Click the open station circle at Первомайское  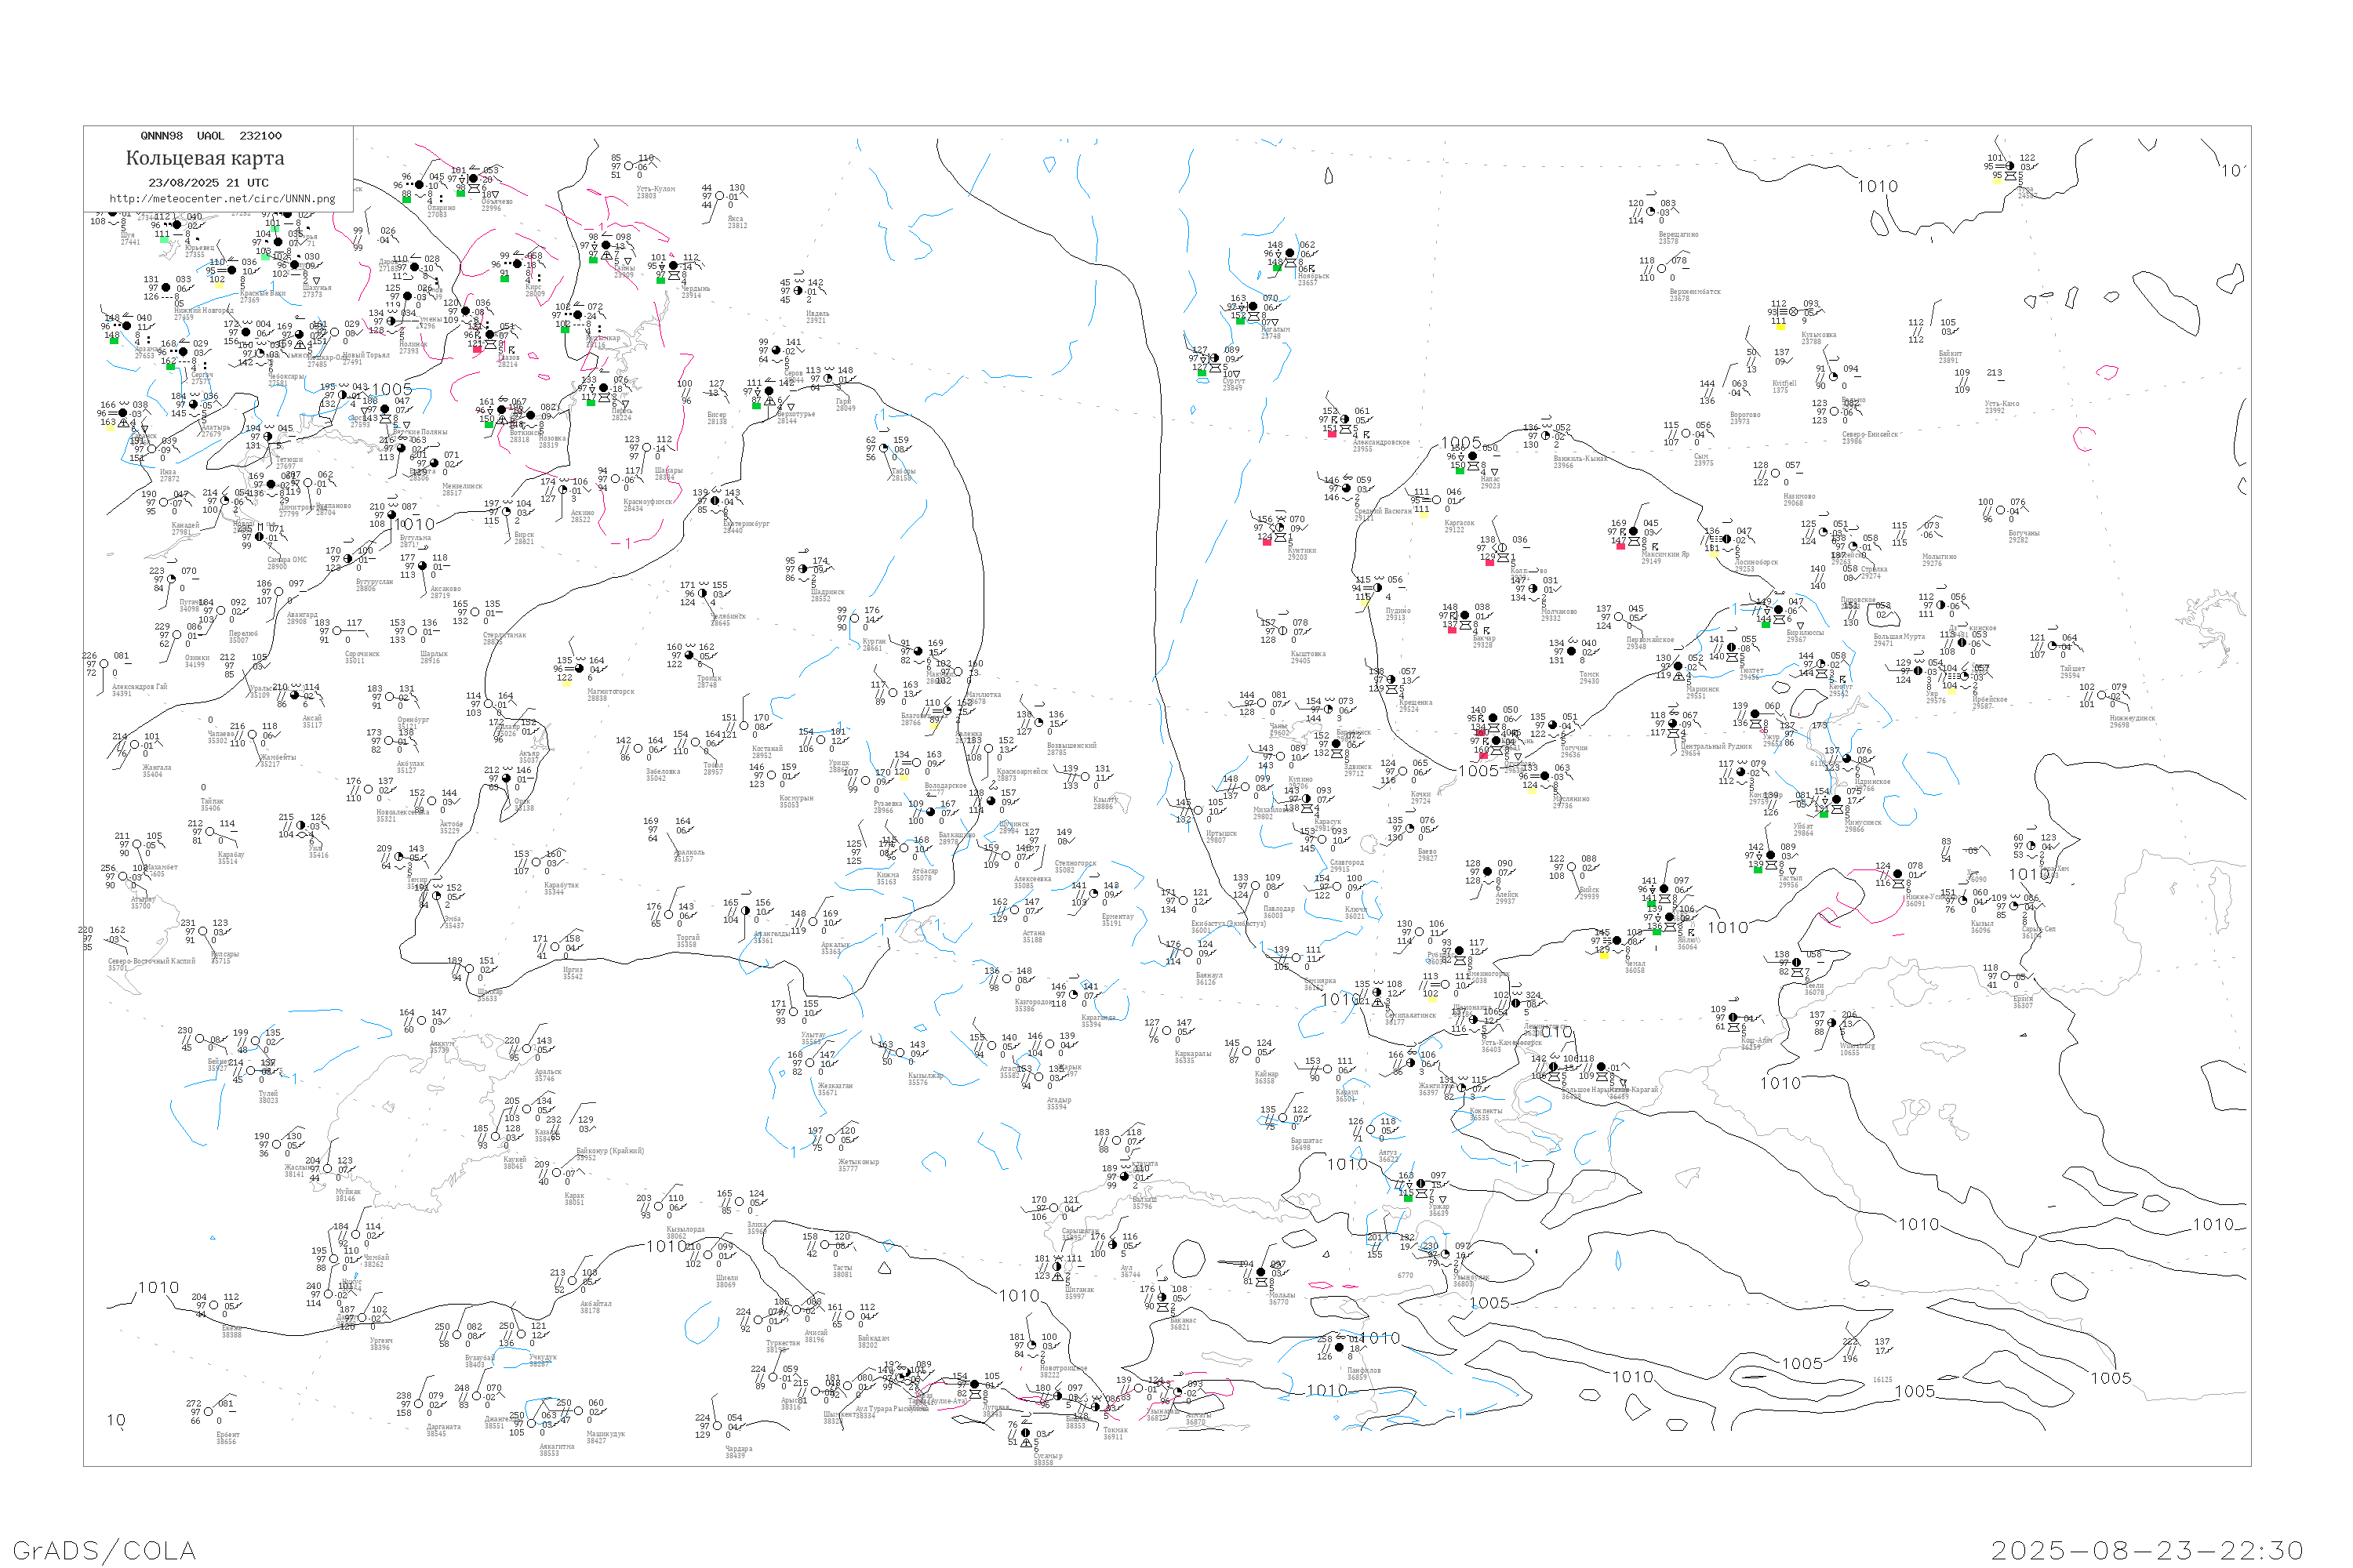point(1617,617)
